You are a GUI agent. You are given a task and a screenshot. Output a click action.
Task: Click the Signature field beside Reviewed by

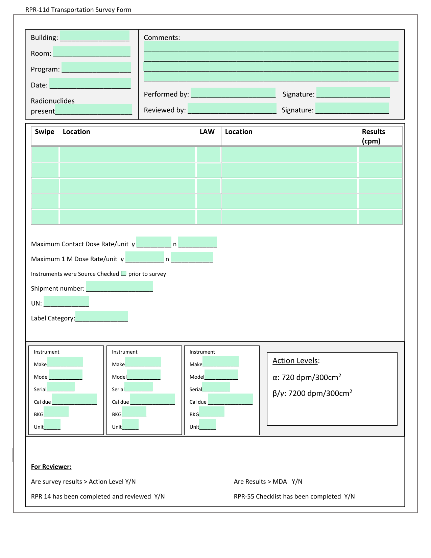[x=352, y=108]
